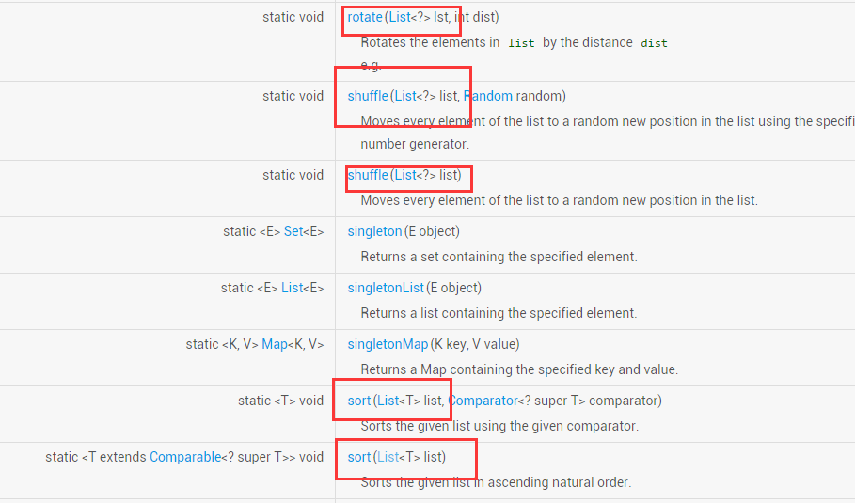This screenshot has height=503, width=855.
Task: Open the shuffle method with only a list parameter
Action: point(368,175)
